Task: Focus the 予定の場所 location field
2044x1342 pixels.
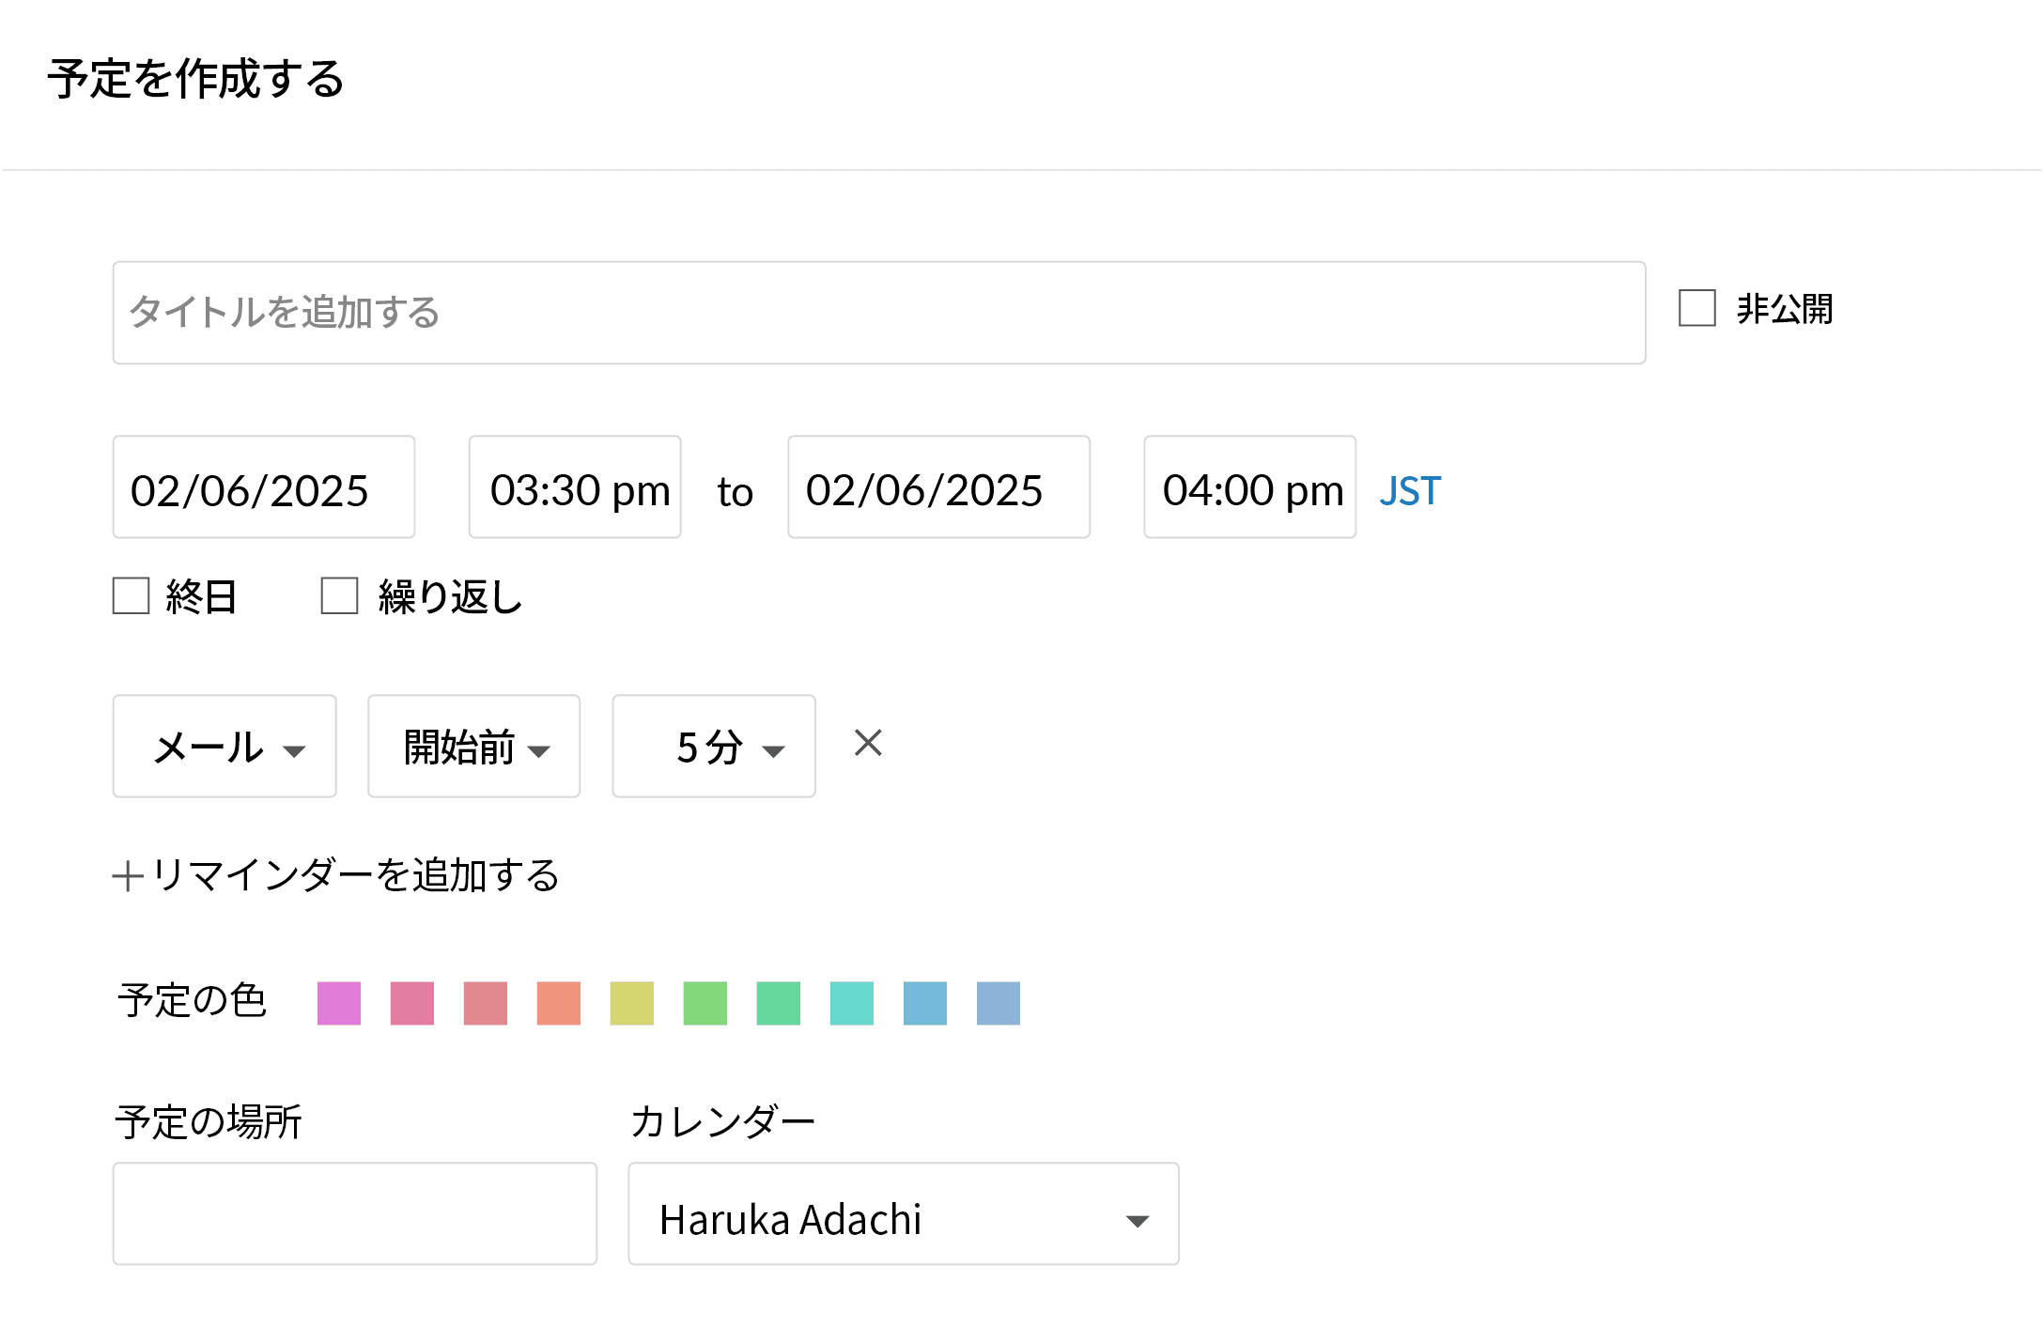Action: (354, 1214)
